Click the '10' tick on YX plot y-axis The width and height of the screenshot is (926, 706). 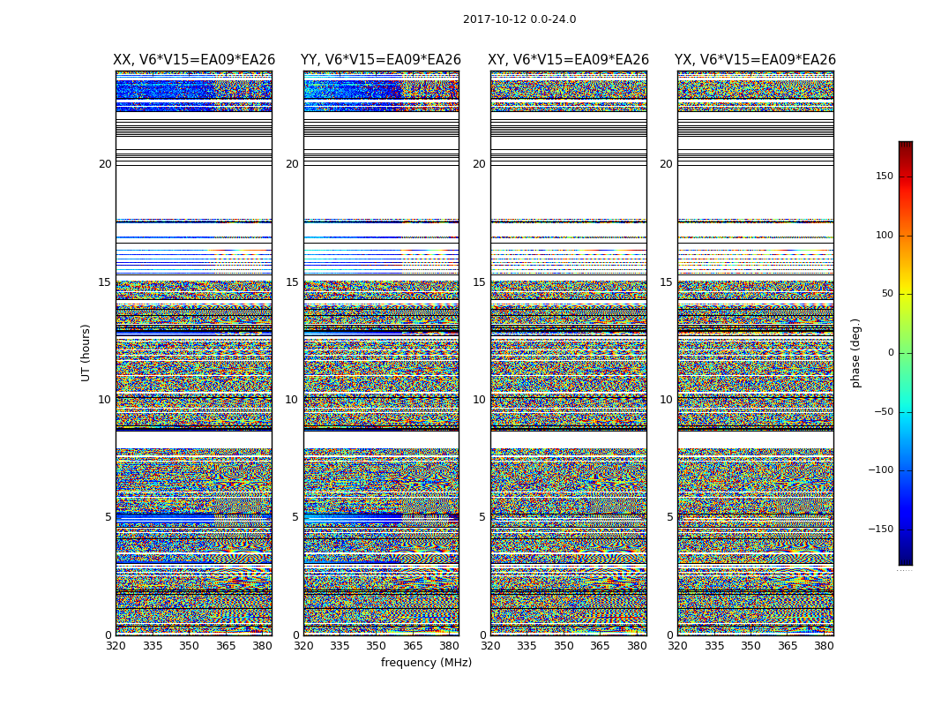(x=666, y=400)
